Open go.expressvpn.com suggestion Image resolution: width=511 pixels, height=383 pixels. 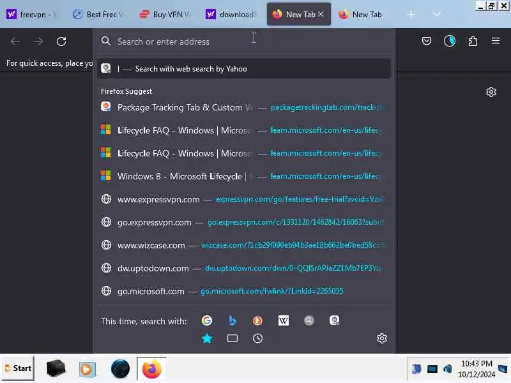[244, 222]
